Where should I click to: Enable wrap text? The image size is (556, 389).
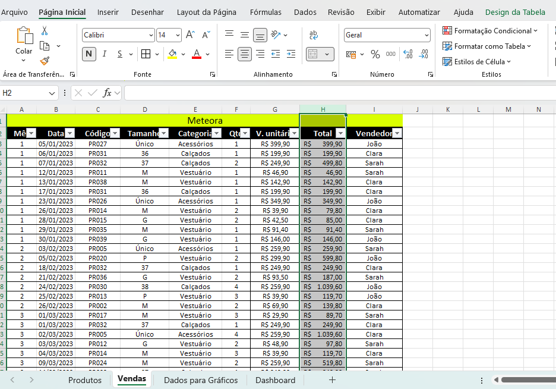(314, 34)
